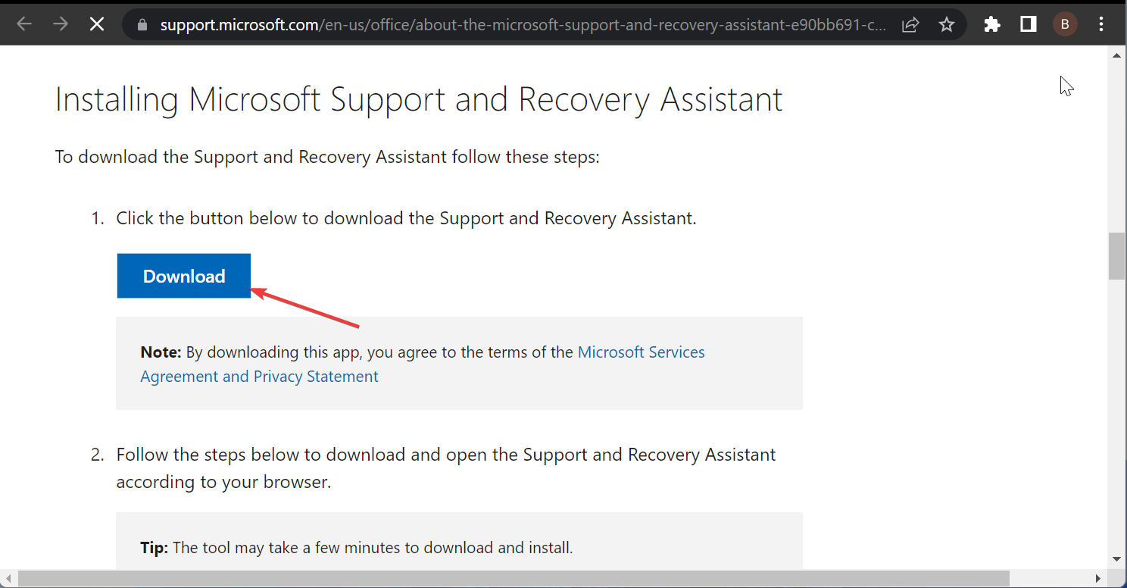This screenshot has width=1127, height=588.
Task: Click the browser Forward arrow
Action: pyautogui.click(x=60, y=24)
